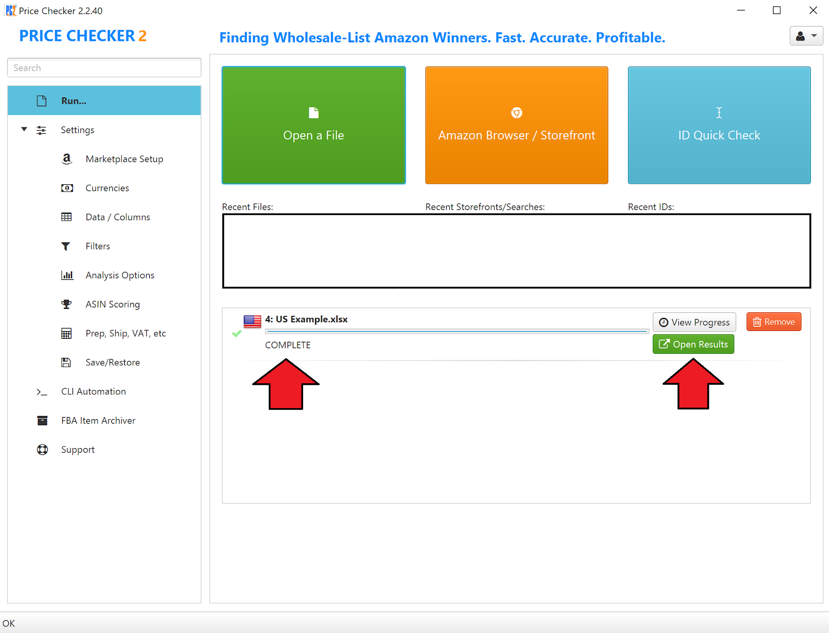Click the Analysis Options bar chart icon
The height and width of the screenshot is (633, 829).
(67, 275)
